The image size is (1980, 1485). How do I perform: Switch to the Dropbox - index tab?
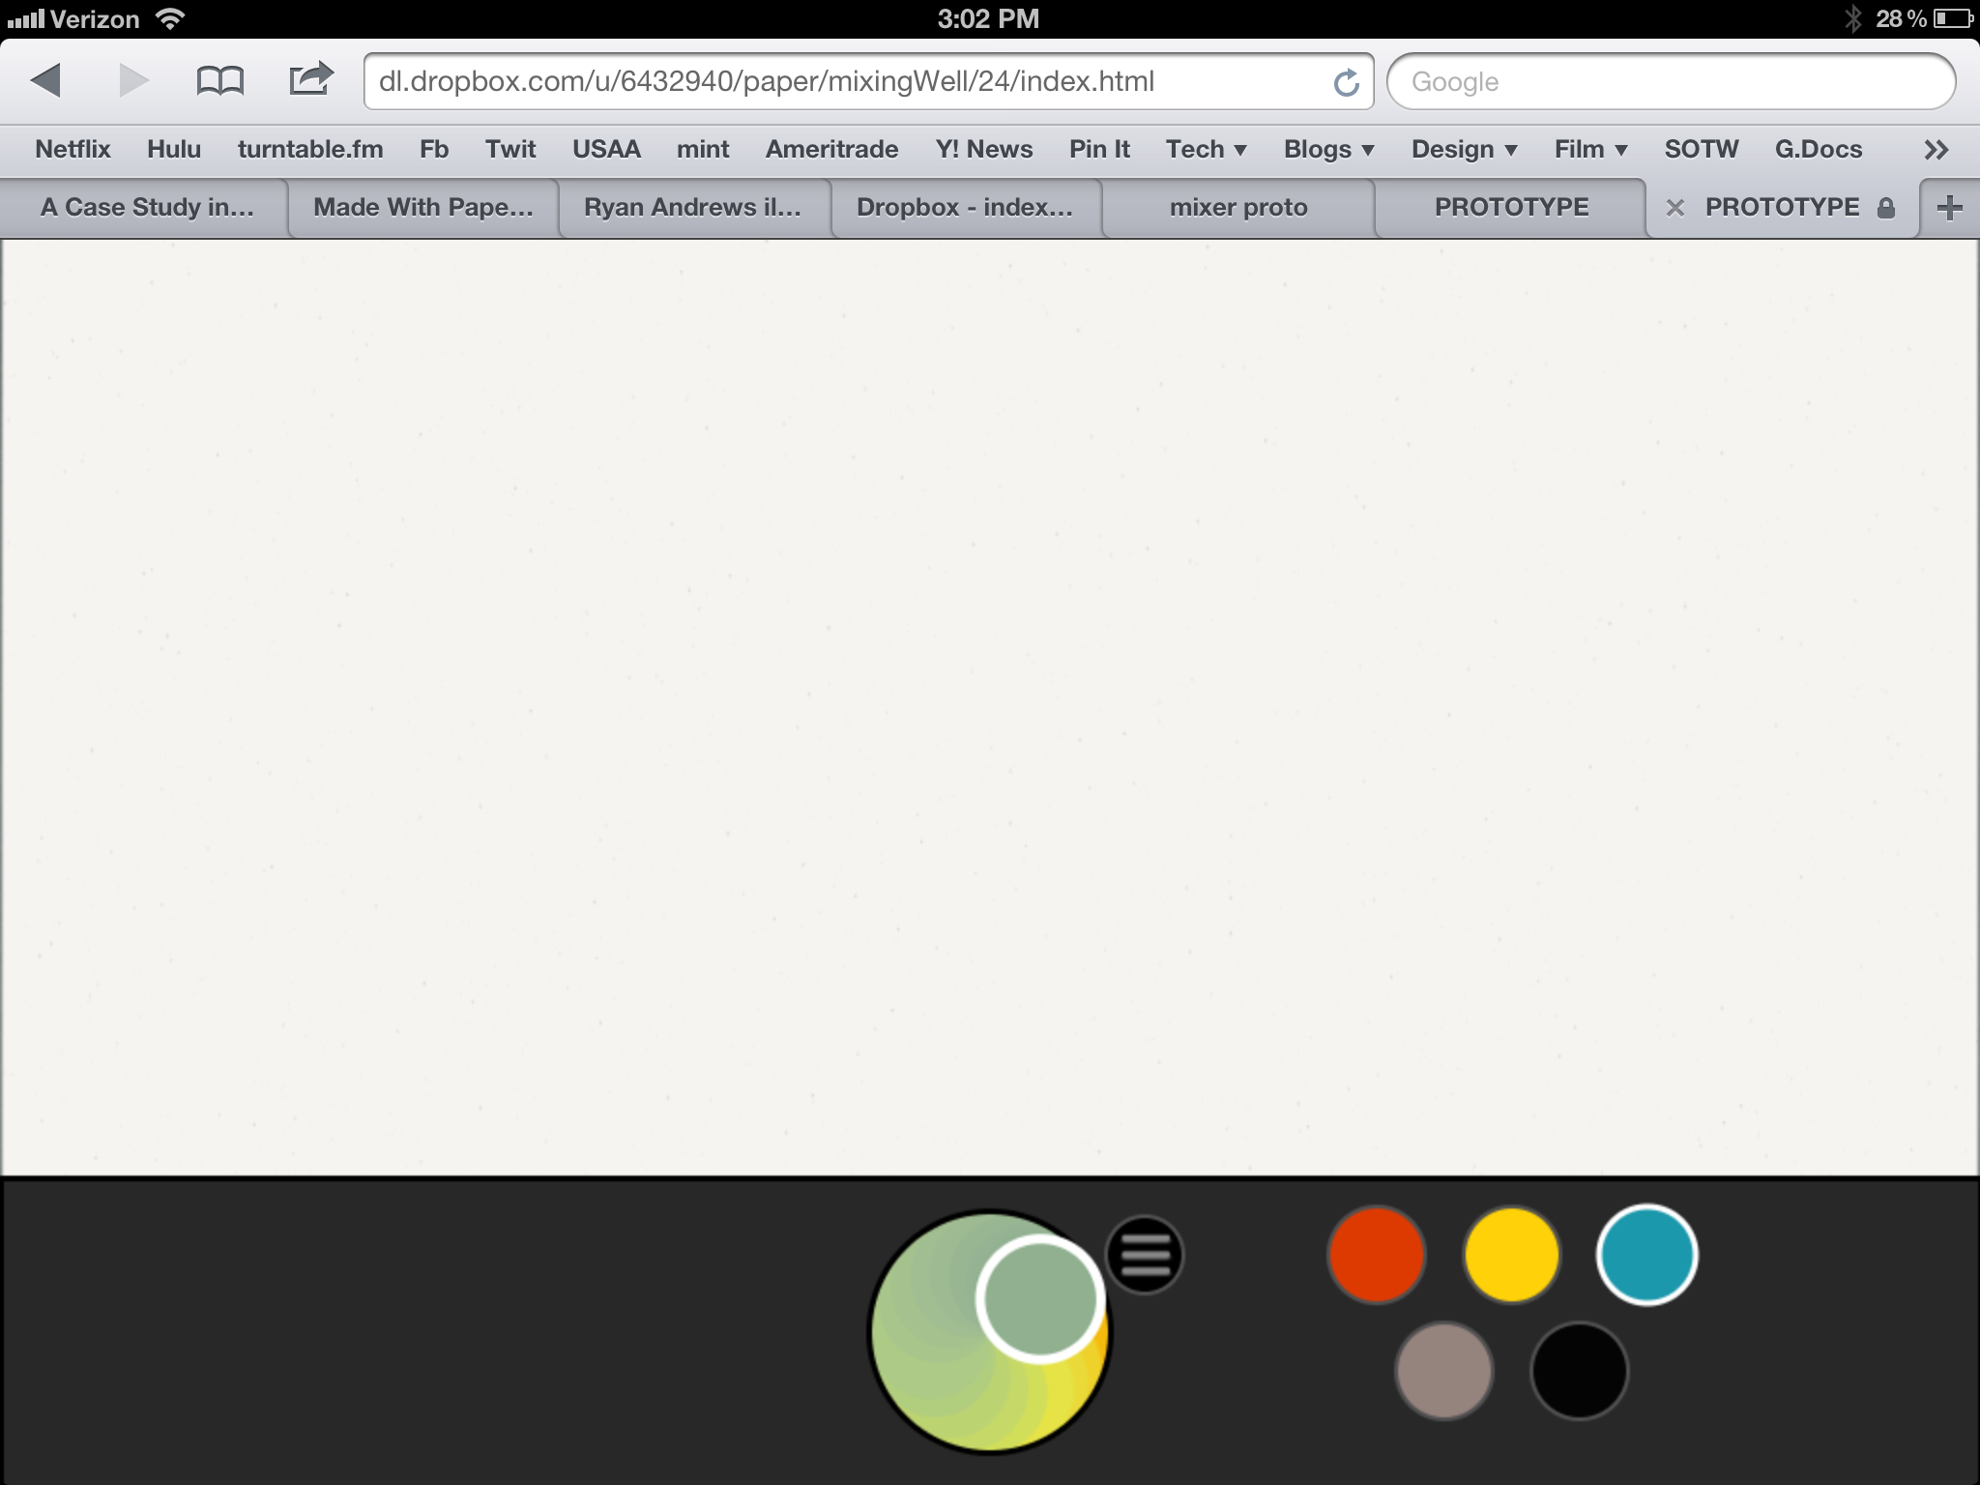click(964, 207)
